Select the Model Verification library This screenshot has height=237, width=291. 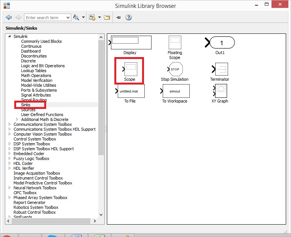pos(36,80)
